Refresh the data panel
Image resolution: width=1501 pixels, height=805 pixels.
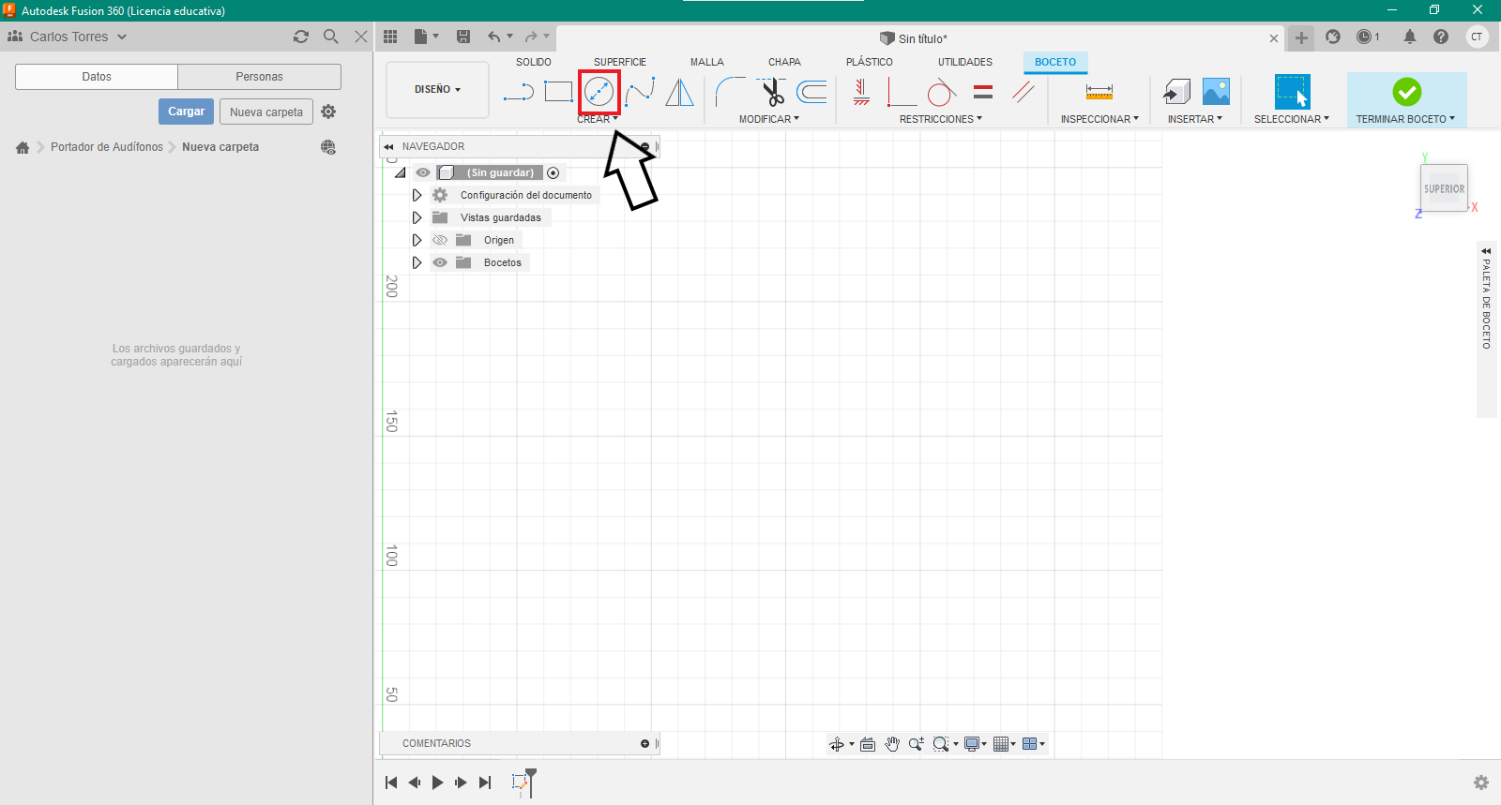click(301, 37)
